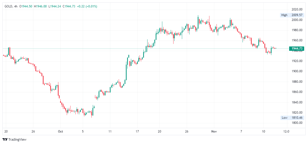
Task: Select the 4h interval label
Action: [16, 6]
